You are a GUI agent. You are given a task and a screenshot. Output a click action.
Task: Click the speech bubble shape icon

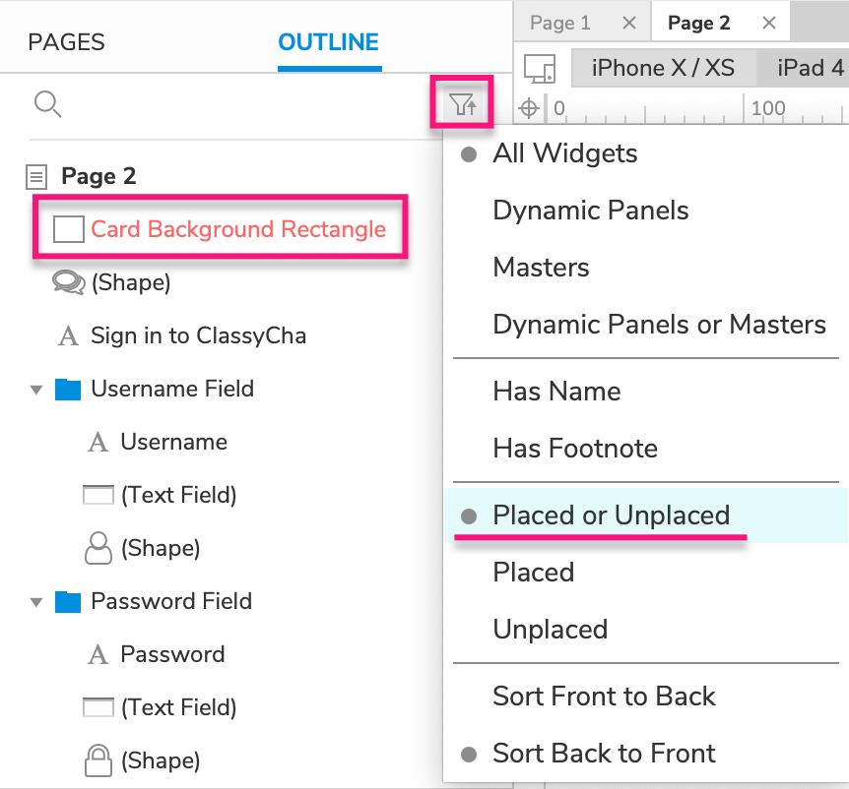pos(68,283)
